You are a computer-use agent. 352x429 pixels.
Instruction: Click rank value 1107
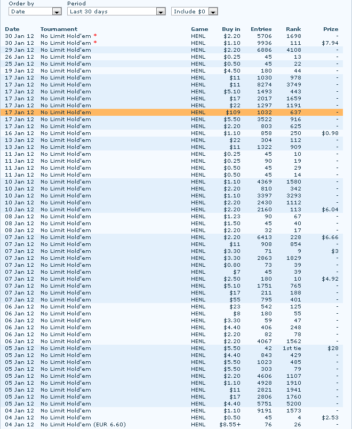294,376
